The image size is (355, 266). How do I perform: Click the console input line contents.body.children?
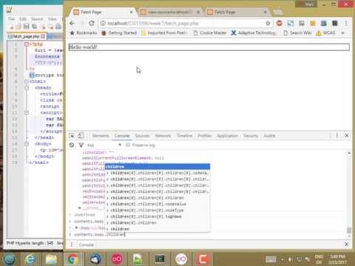[100, 234]
